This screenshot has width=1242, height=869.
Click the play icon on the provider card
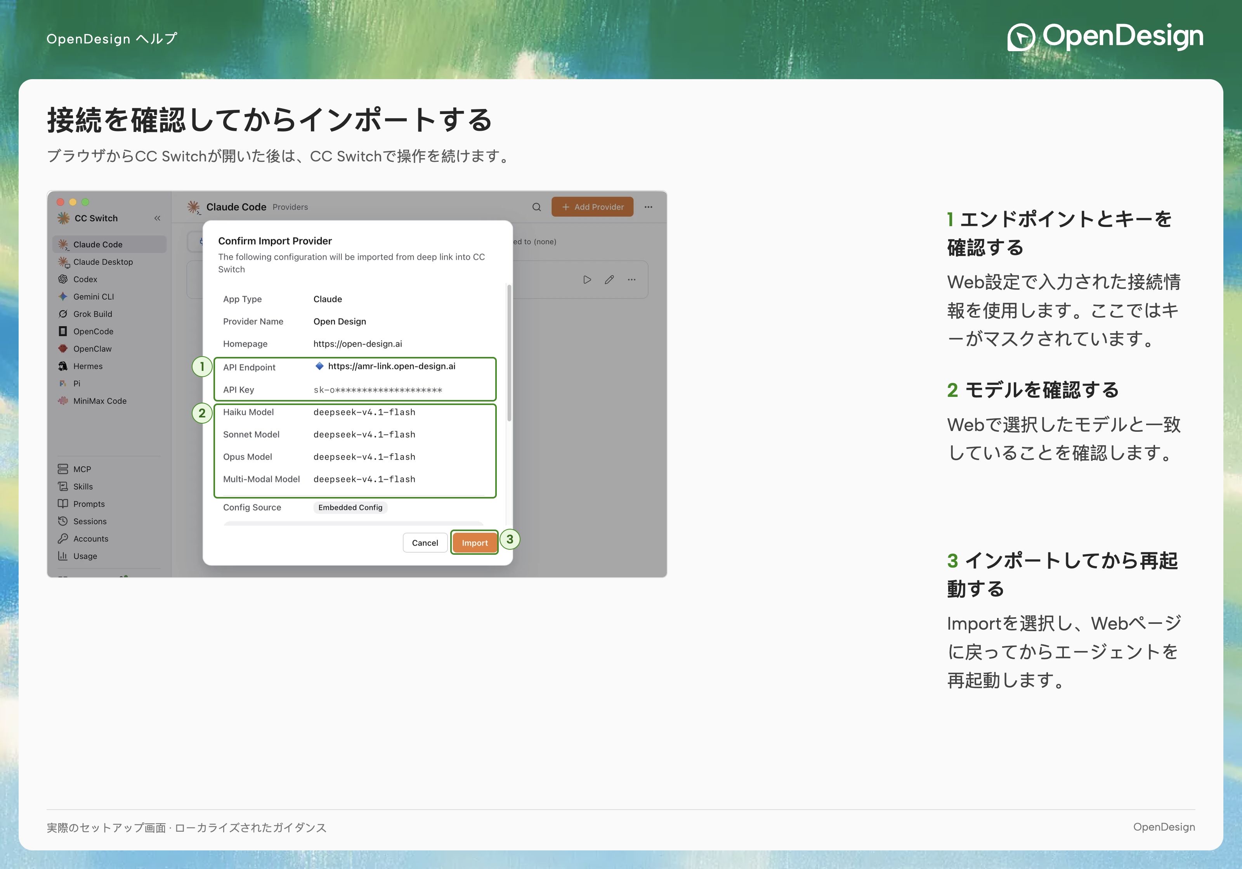click(587, 280)
